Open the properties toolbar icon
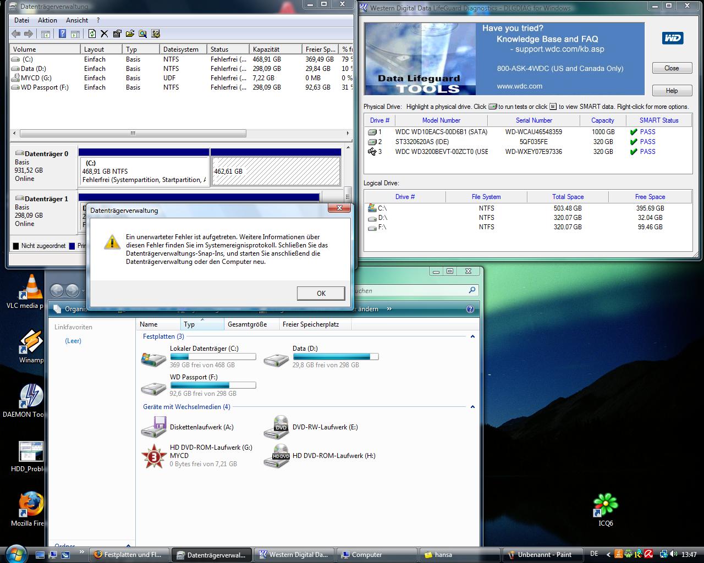704x563 pixels. pyautogui.click(x=117, y=34)
